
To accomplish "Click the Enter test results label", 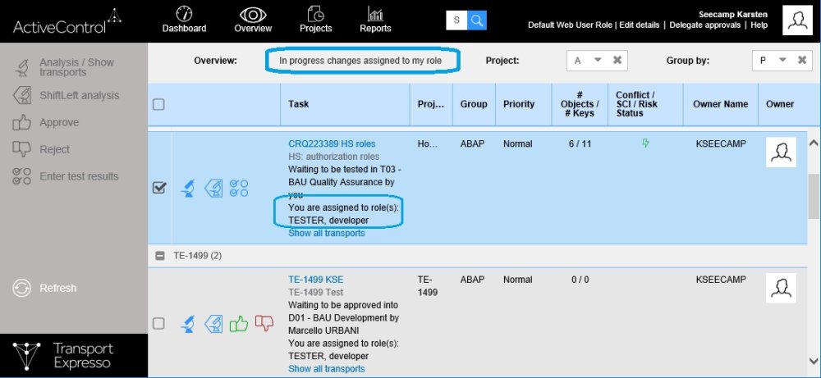I will point(79,177).
